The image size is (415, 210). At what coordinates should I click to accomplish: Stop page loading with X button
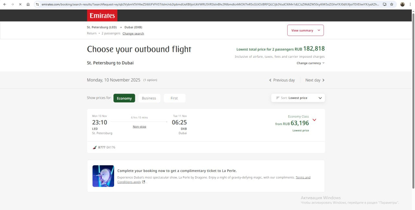pos(20,5)
